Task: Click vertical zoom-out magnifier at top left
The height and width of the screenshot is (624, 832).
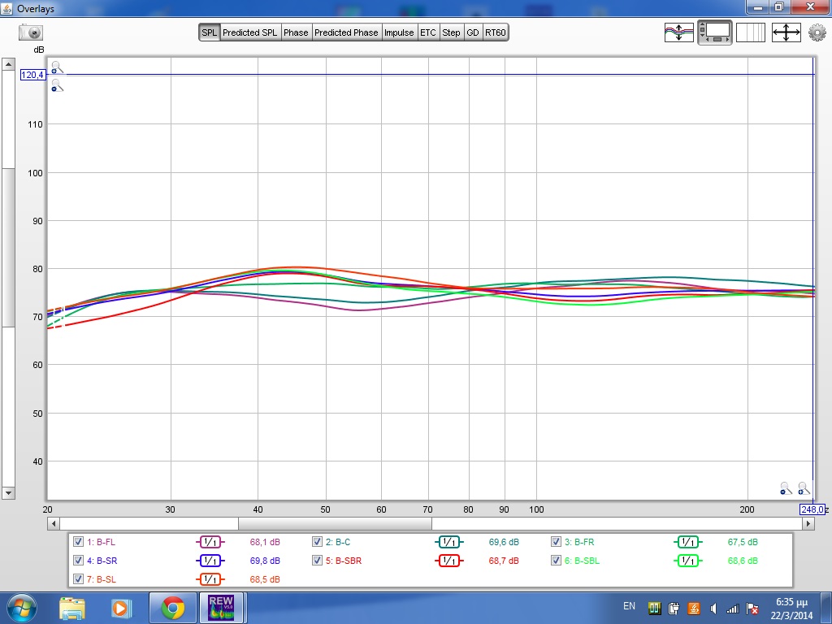Action: coord(56,85)
